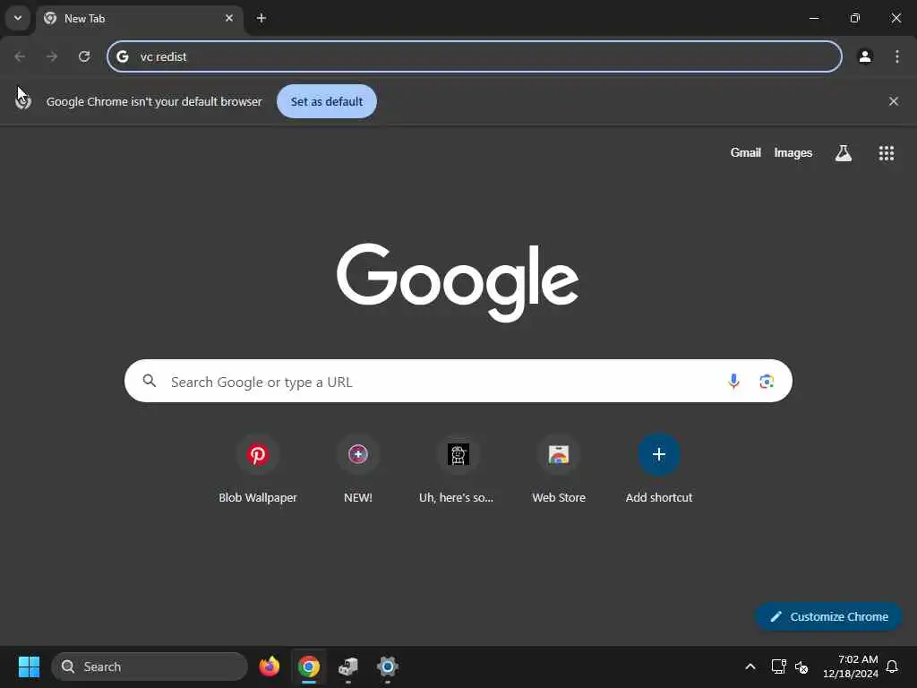Open the profile avatar icon
The width and height of the screenshot is (917, 688).
click(865, 56)
